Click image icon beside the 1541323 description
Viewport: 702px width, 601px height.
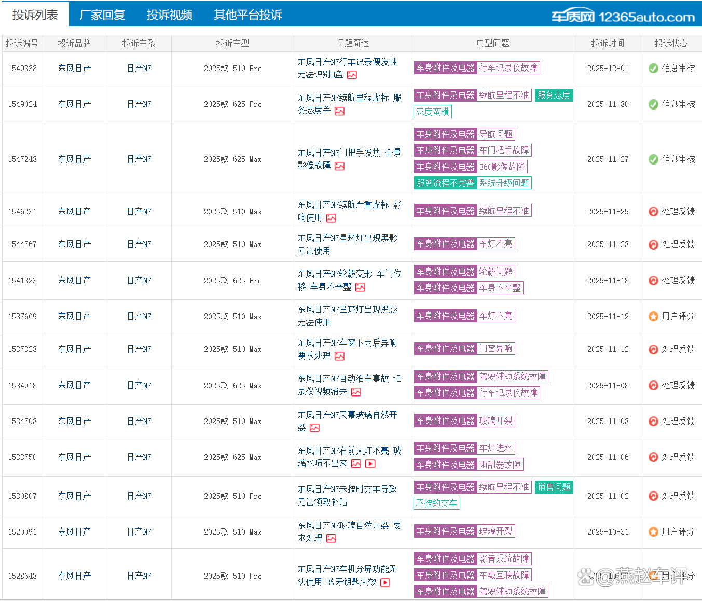pyautogui.click(x=361, y=287)
